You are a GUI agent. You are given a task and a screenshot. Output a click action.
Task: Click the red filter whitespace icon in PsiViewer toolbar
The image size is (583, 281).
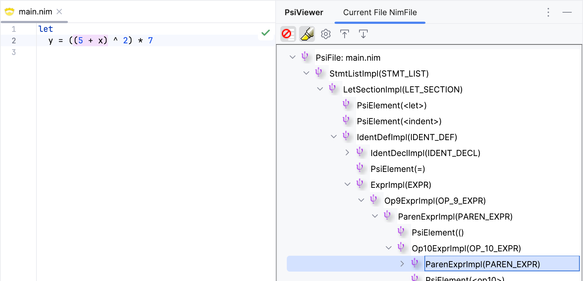(x=288, y=34)
